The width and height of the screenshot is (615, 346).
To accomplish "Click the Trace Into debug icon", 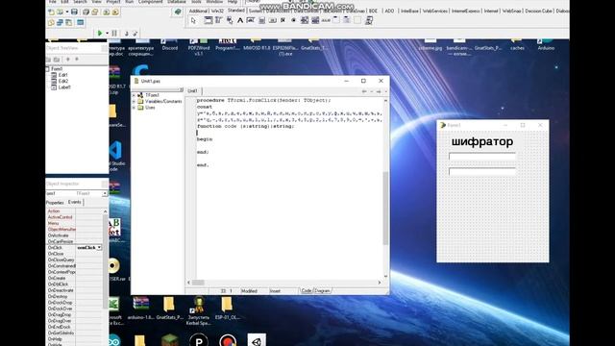I will 126,34.
